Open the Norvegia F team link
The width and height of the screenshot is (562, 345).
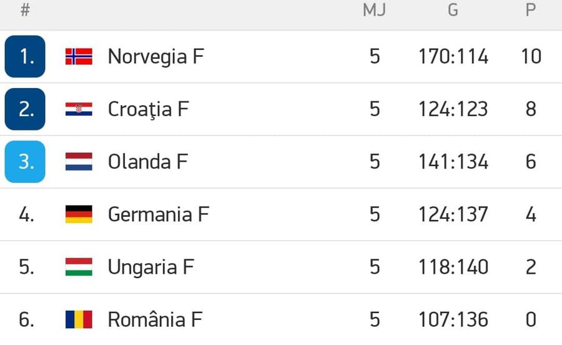pyautogui.click(x=156, y=57)
